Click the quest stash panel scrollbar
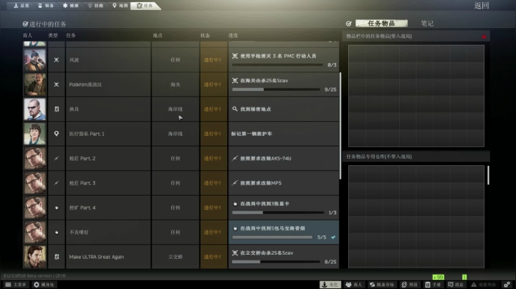Viewport: 516px width, 289px height. pos(488,175)
